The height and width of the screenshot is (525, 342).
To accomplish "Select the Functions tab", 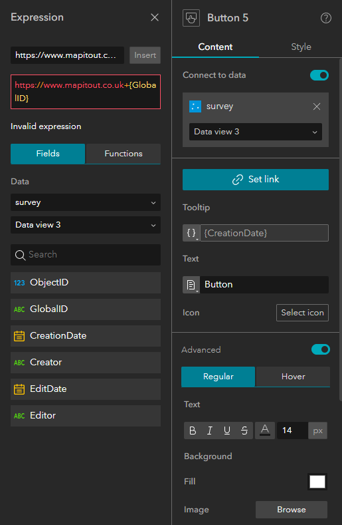I will pyautogui.click(x=124, y=154).
